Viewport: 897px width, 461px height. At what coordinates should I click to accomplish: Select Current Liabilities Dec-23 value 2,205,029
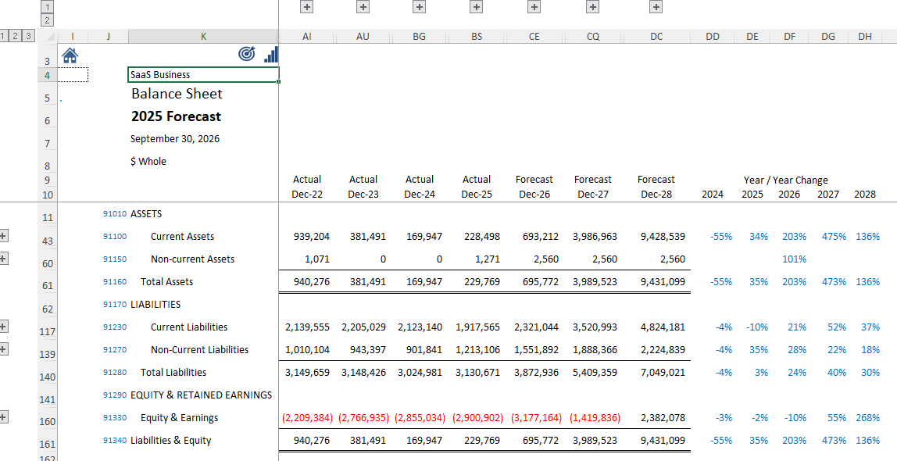click(363, 327)
